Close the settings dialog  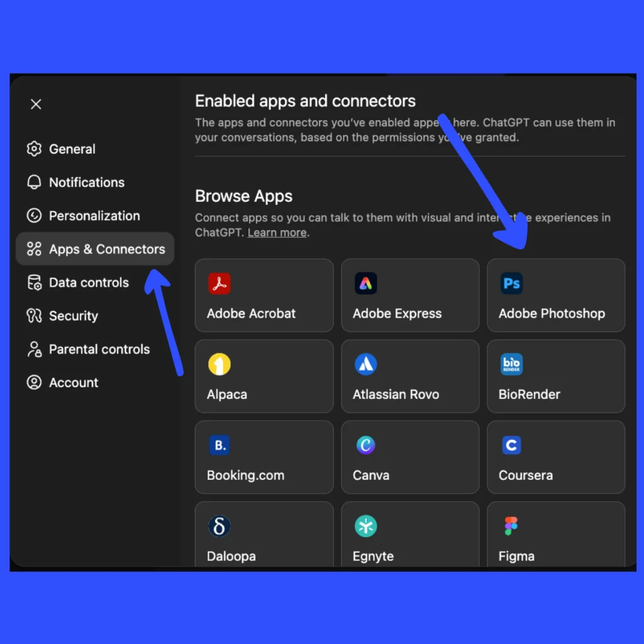(36, 104)
